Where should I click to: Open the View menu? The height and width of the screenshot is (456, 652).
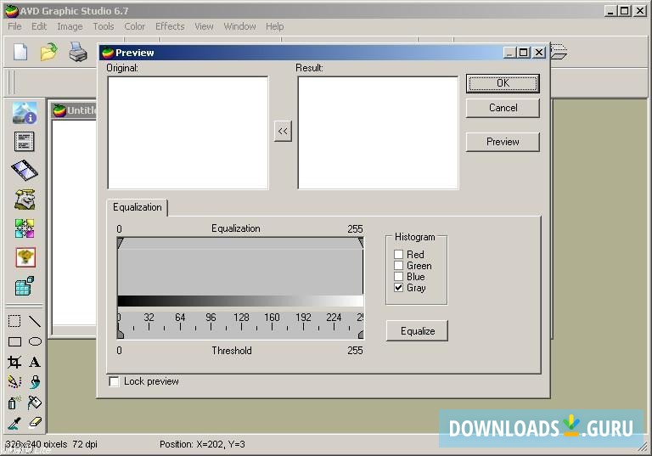(204, 26)
